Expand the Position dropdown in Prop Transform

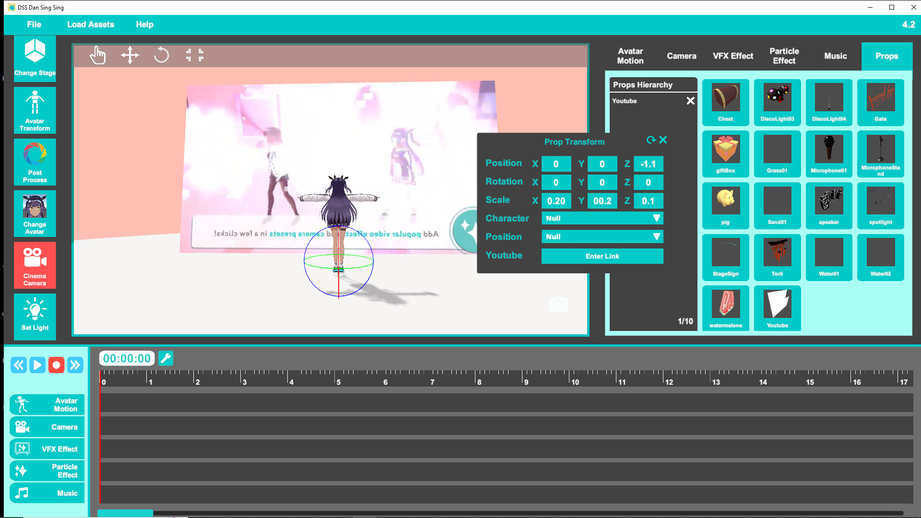(x=602, y=236)
